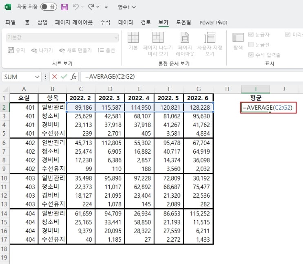Image resolution: width=303 pixels, height=264 pixels.
Task: Click the 나가기 sheet view button
Action: [42, 51]
